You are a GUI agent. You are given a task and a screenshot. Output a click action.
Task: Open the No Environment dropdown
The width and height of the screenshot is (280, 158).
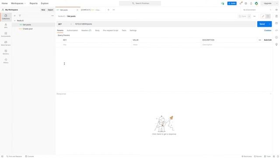click(257, 10)
